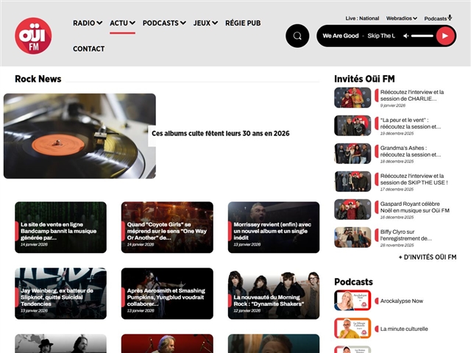471x353 pixels.
Task: Open Dynamite Shakers Morning Rock article
Action: pyautogui.click(x=274, y=293)
